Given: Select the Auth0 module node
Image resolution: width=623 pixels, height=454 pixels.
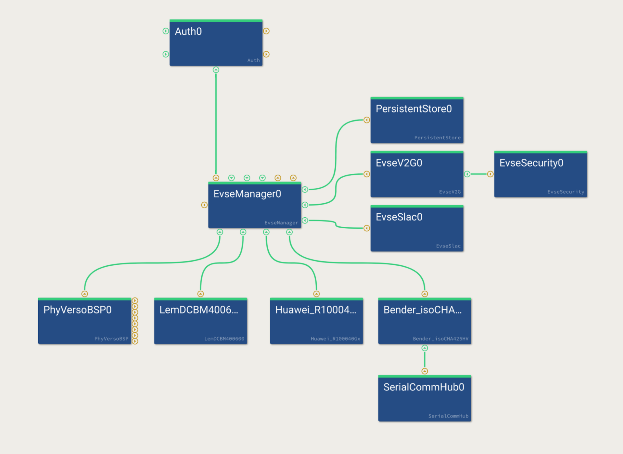Looking at the screenshot, I should 216,44.
